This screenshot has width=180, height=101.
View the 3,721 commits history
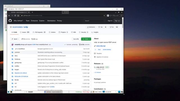click(x=84, y=45)
